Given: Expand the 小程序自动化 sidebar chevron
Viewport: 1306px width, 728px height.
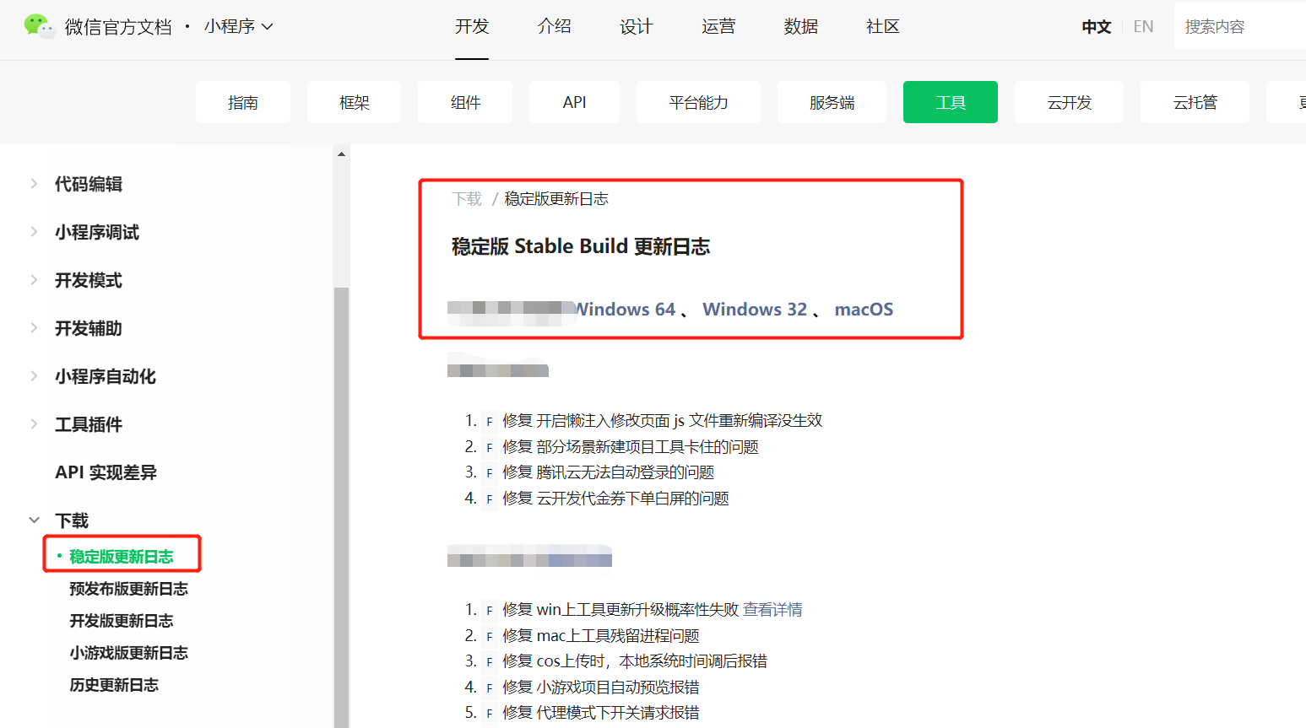Looking at the screenshot, I should 34,376.
